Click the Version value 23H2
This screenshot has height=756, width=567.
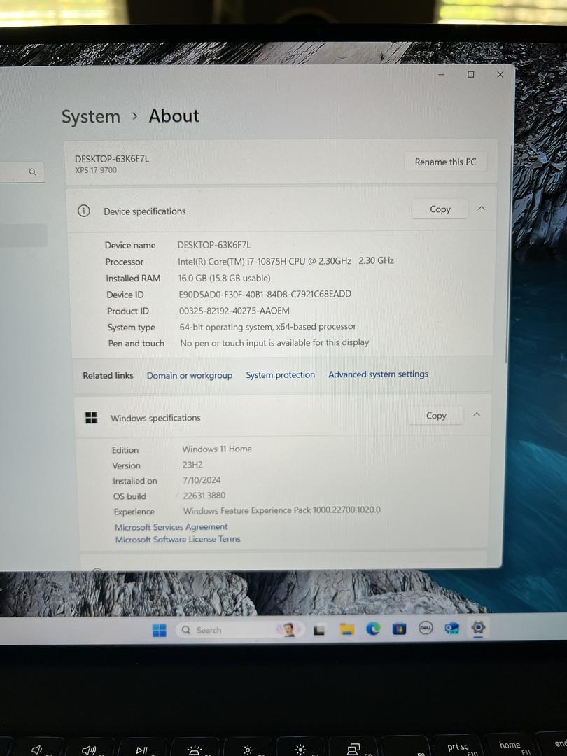point(192,465)
